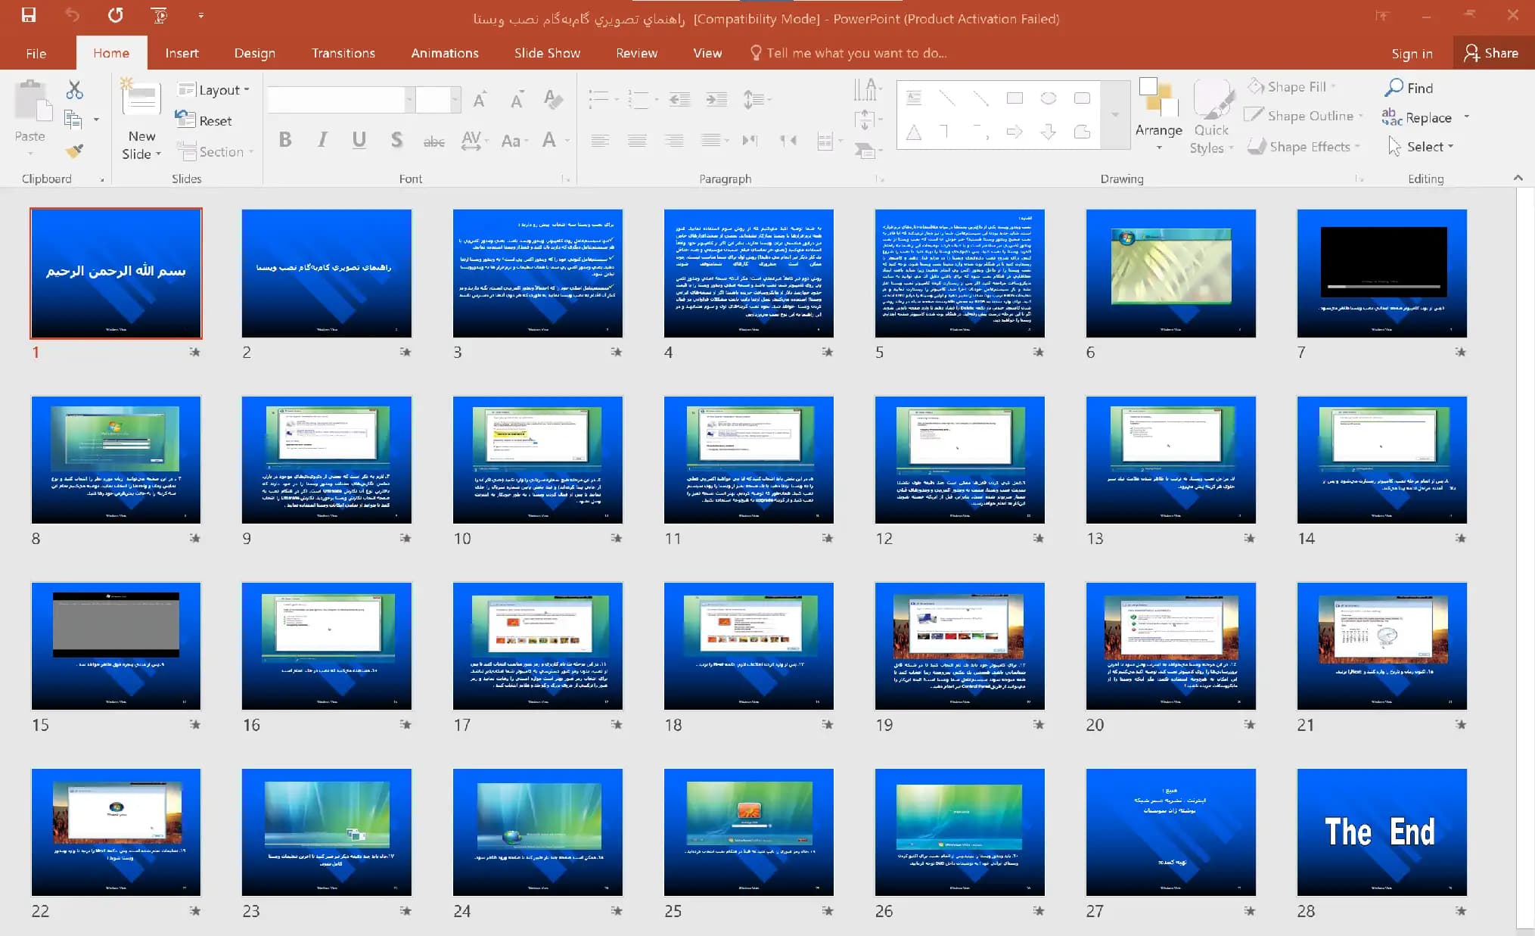Screen dimensions: 1535x936
Task: Switch to the Transitions tab
Action: [x=343, y=53]
